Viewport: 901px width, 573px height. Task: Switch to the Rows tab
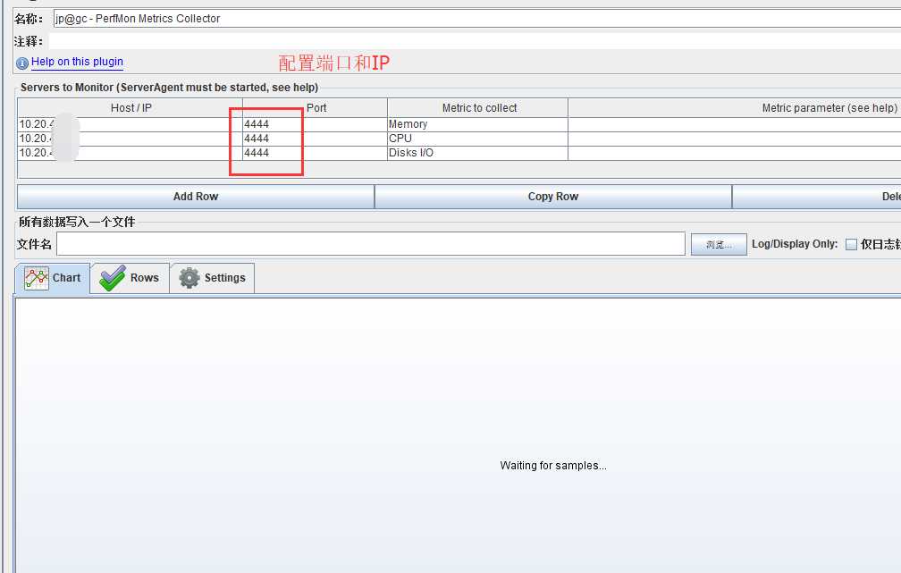pyautogui.click(x=130, y=279)
